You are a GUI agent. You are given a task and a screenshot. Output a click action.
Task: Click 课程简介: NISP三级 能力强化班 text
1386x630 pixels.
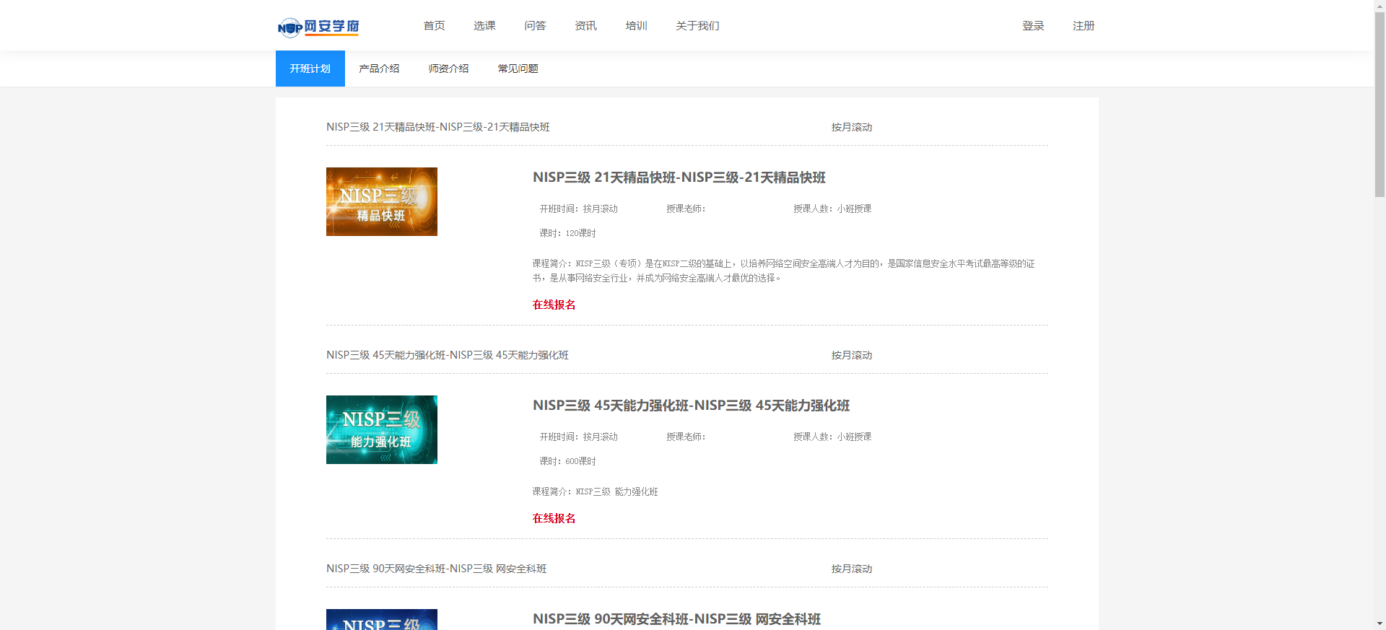coord(596,491)
